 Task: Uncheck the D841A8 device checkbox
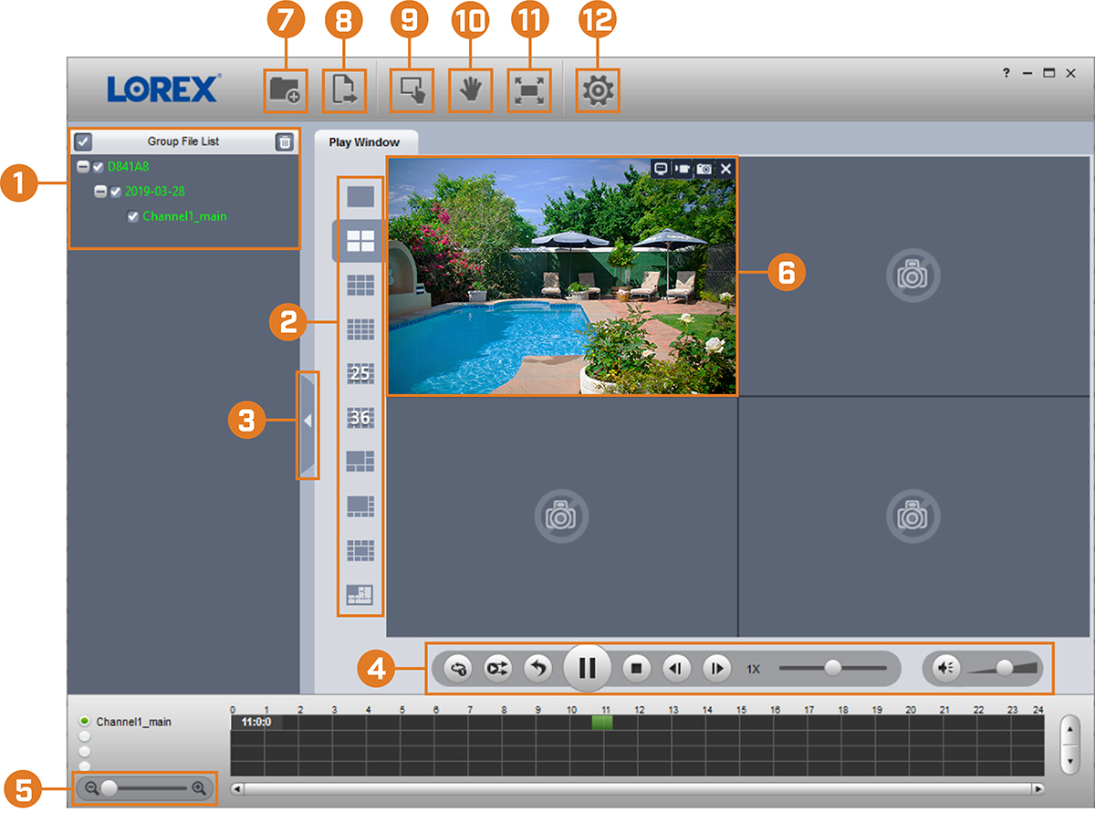99,167
